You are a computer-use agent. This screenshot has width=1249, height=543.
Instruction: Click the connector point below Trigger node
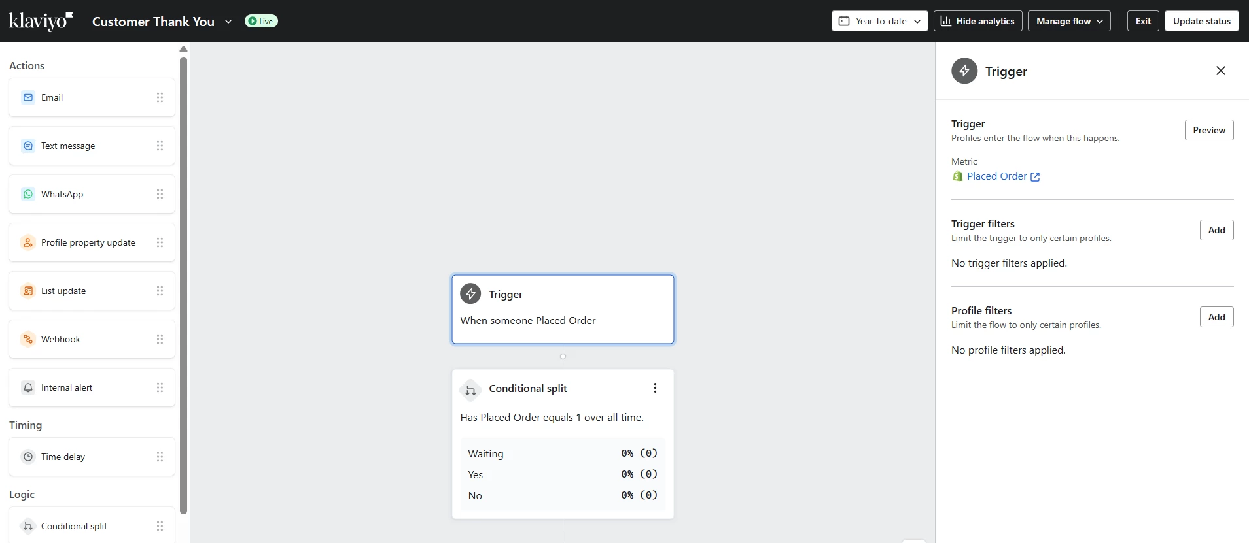click(x=563, y=357)
